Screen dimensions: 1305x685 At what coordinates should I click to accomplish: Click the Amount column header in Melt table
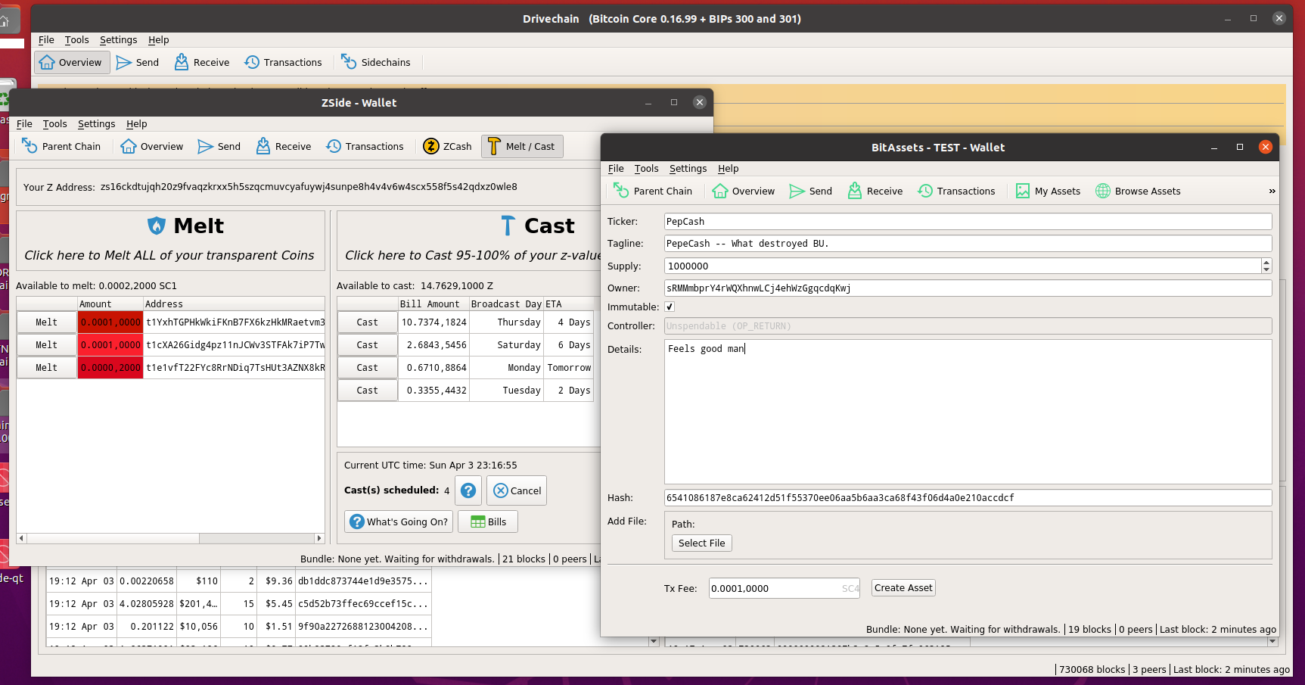coord(110,304)
